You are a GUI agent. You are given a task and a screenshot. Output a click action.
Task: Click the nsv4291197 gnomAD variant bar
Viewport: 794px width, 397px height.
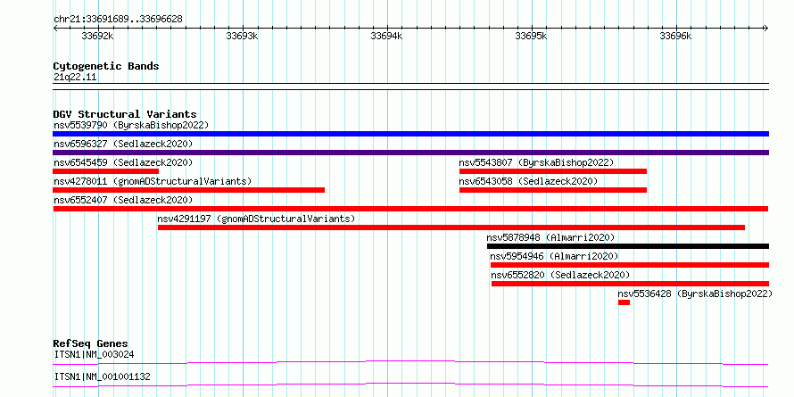point(451,227)
